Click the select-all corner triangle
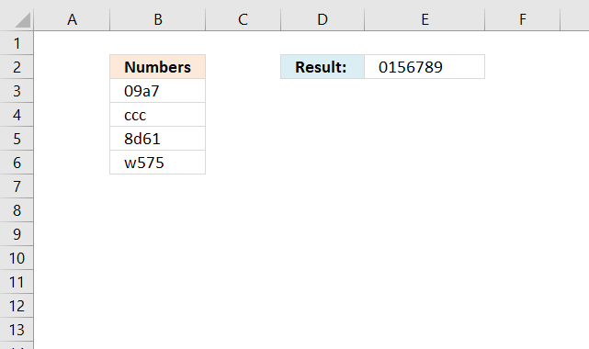Viewport: 589px width, 349px height. point(22,20)
